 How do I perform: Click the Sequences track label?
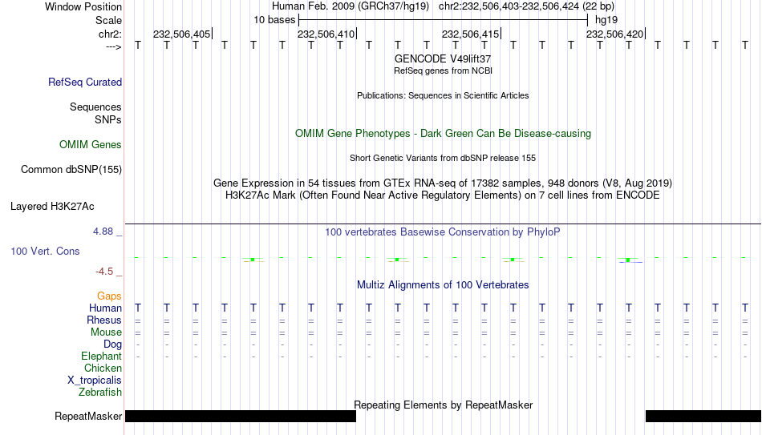(95, 107)
